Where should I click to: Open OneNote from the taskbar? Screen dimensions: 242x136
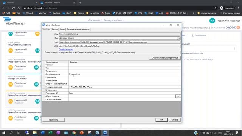58,133
